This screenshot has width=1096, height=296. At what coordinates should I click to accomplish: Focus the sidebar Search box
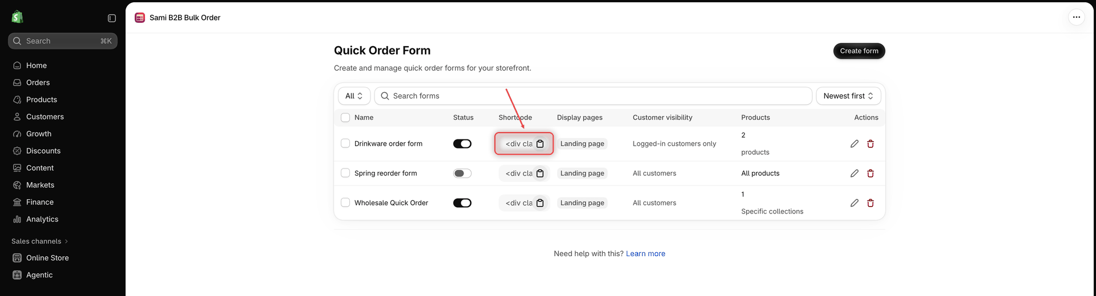click(63, 41)
